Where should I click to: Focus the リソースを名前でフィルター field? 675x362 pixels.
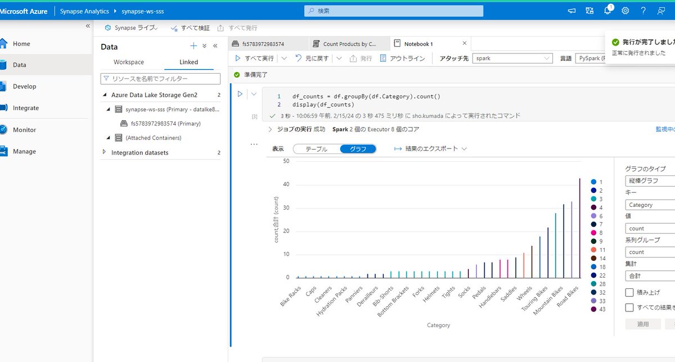(160, 79)
